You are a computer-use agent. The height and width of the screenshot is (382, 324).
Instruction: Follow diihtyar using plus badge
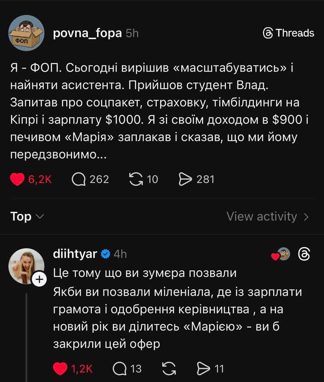click(x=40, y=279)
